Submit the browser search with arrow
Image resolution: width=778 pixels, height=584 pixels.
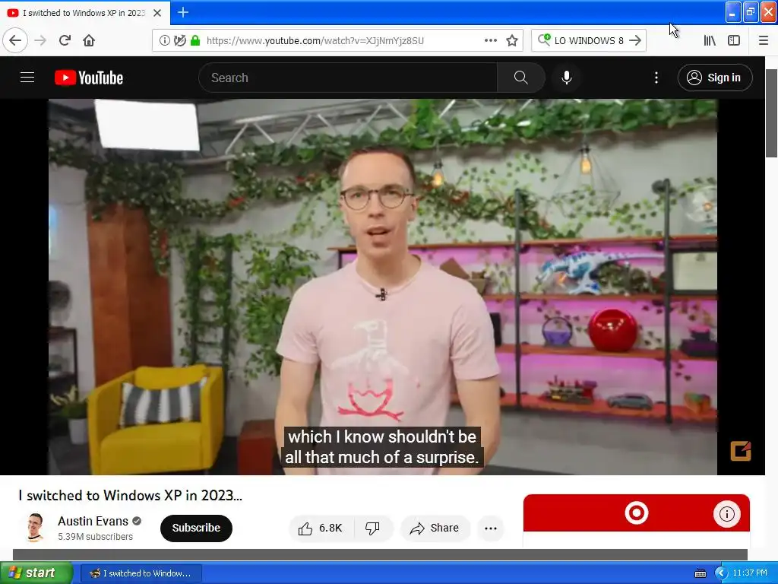click(635, 40)
